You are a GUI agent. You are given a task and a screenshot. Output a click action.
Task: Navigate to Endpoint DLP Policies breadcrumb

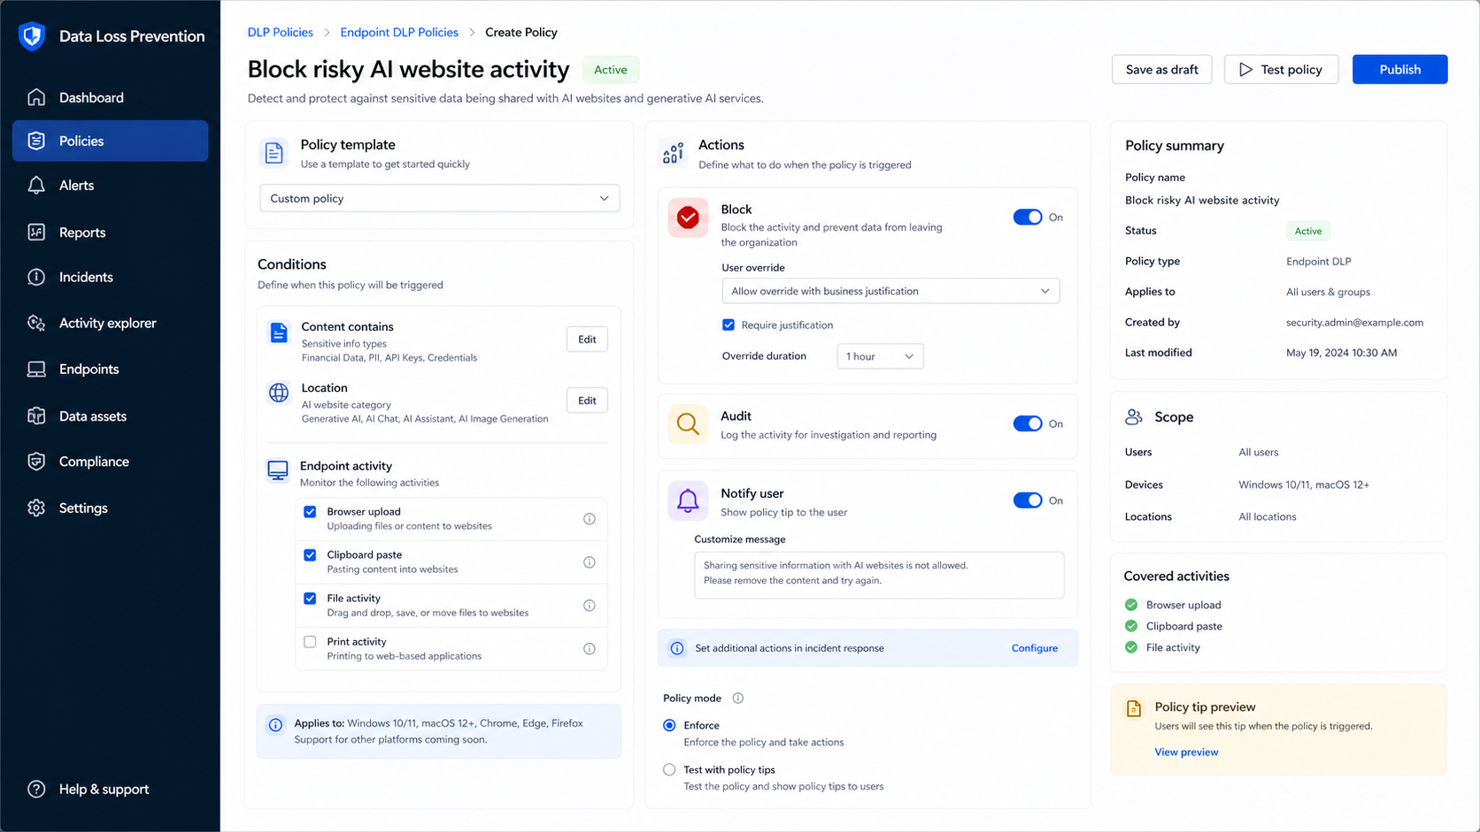tap(399, 32)
